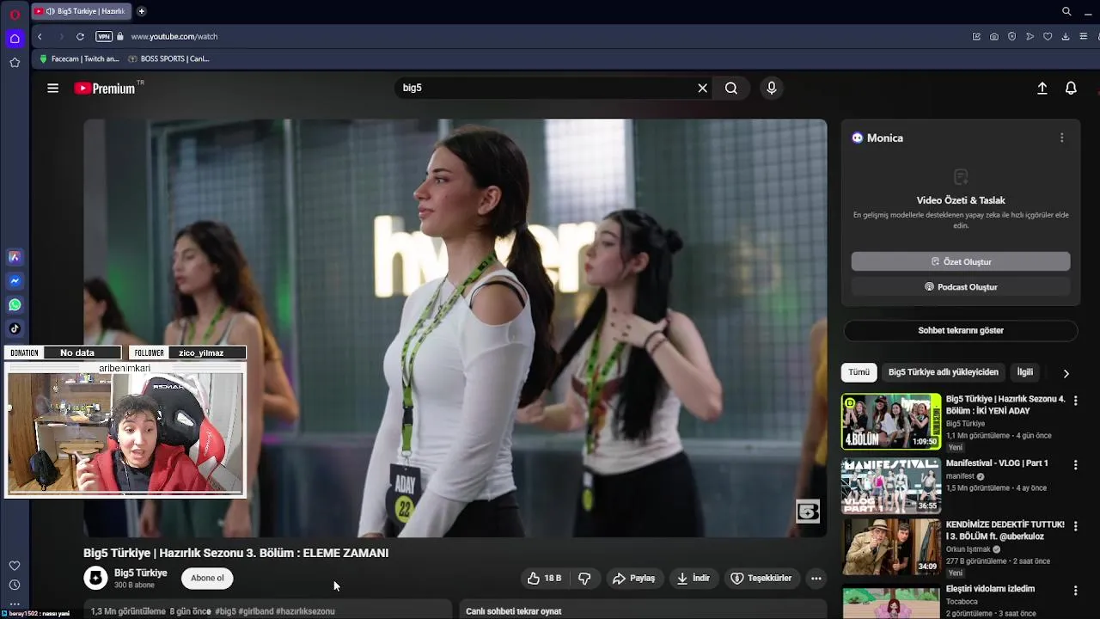Like the video (18 B)
The height and width of the screenshot is (619, 1100).
(544, 579)
